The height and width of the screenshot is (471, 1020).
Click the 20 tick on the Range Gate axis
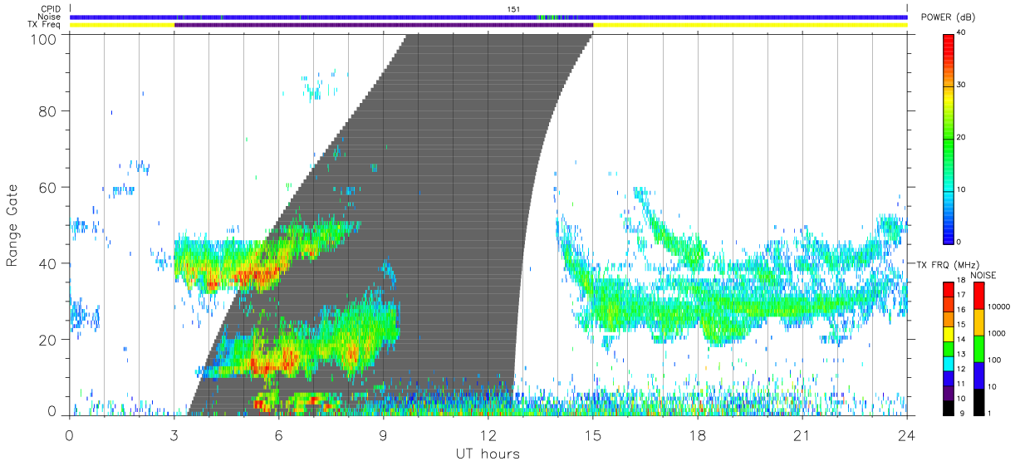pyautogui.click(x=50, y=340)
